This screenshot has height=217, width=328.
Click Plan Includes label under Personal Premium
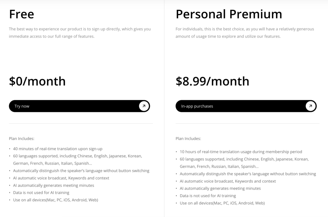(188, 139)
